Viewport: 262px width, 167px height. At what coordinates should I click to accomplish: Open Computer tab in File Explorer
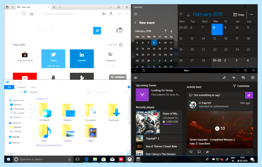tap(21, 87)
